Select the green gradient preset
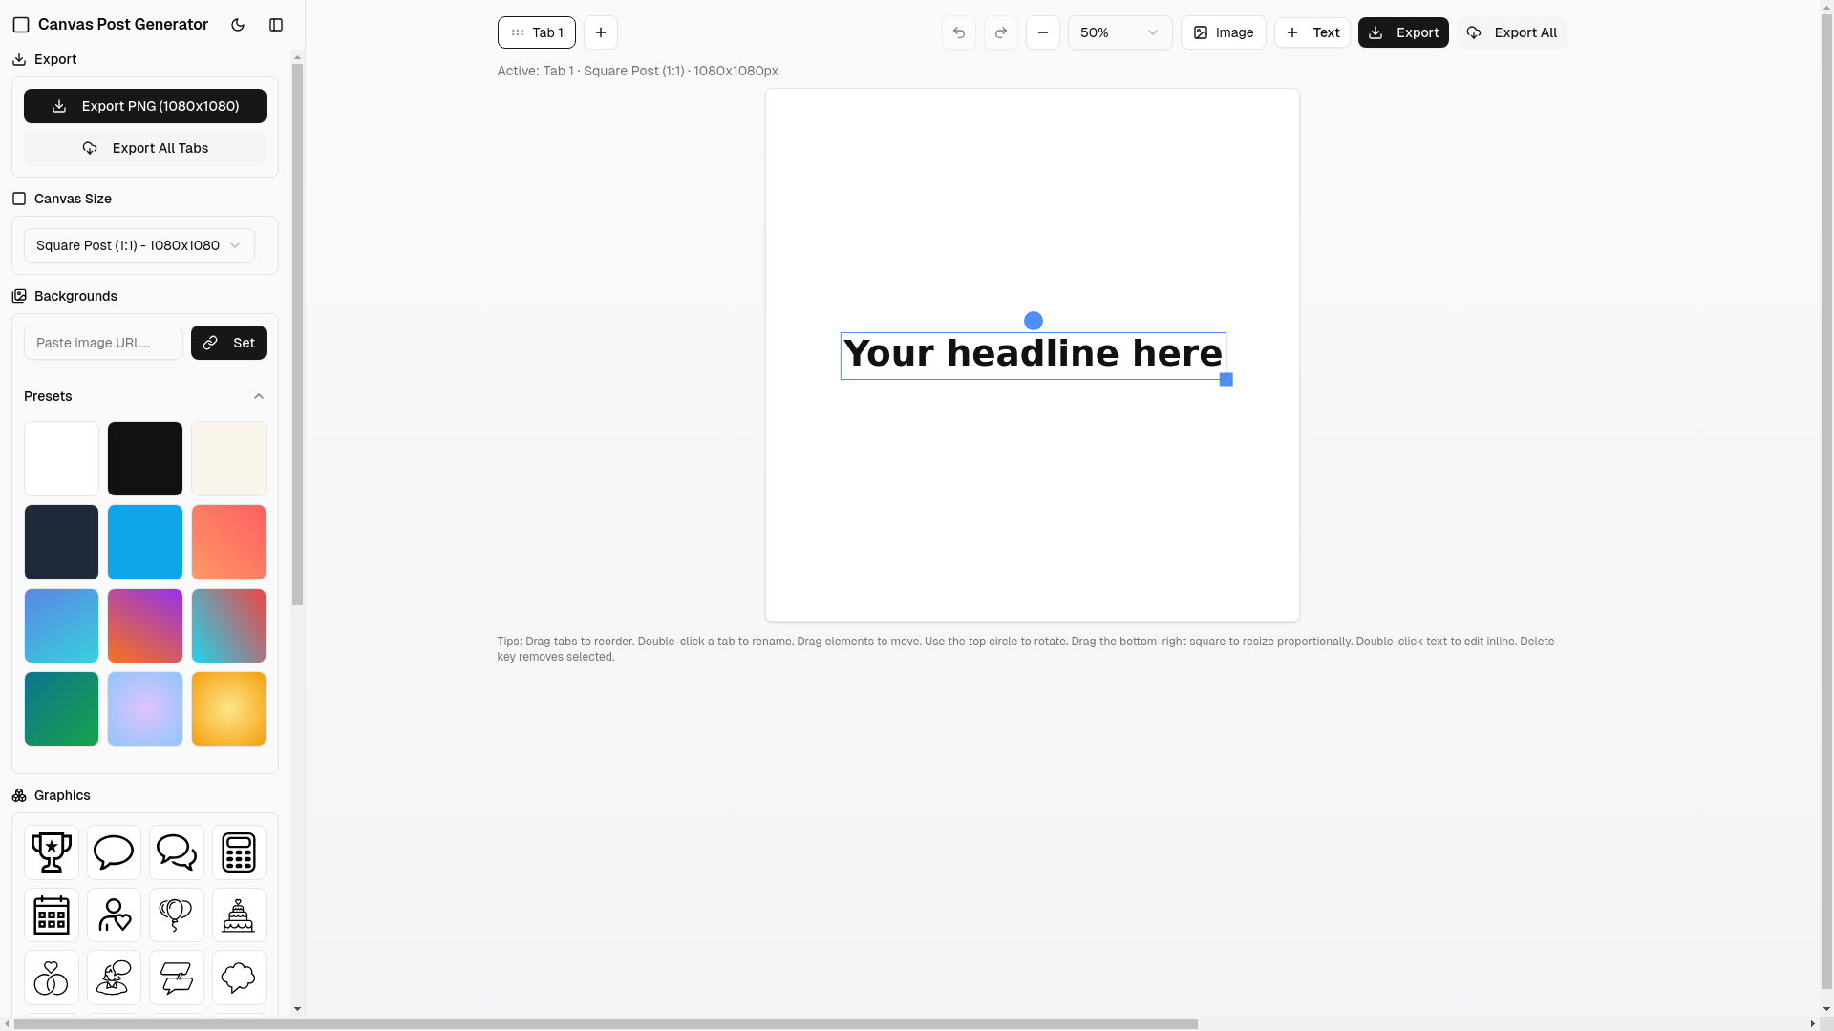This screenshot has width=1834, height=1031. [61, 708]
